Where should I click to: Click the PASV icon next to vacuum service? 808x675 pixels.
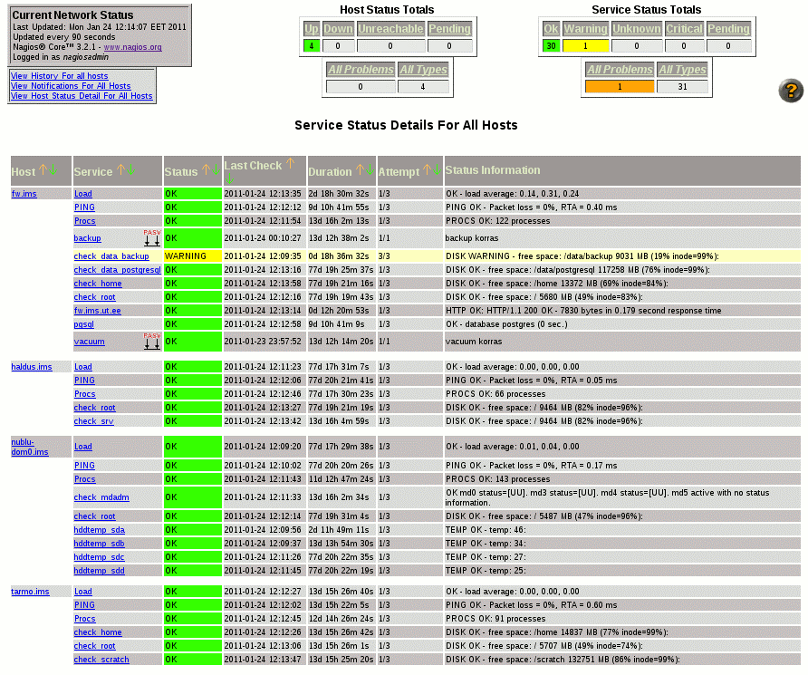point(151,341)
